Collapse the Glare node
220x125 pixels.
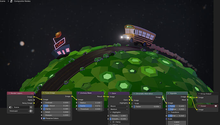click(x=110, y=93)
